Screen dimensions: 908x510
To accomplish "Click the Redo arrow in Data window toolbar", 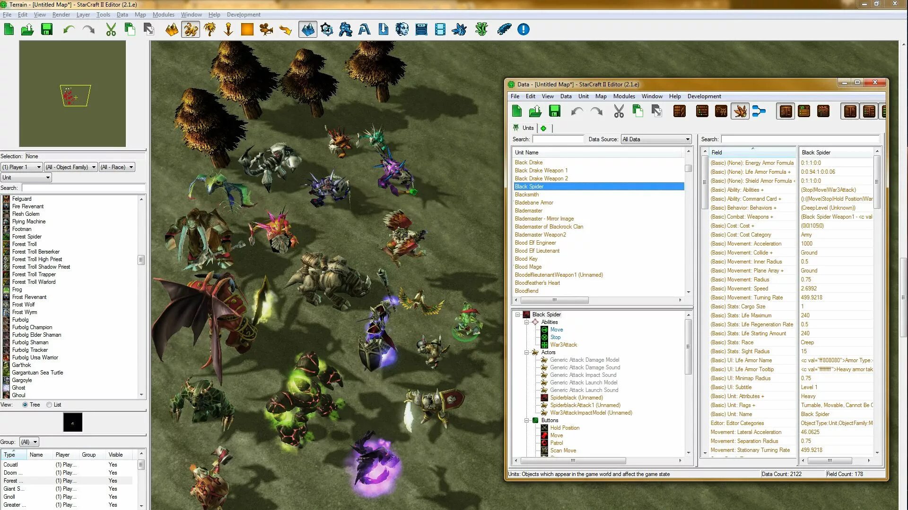I will click(596, 111).
